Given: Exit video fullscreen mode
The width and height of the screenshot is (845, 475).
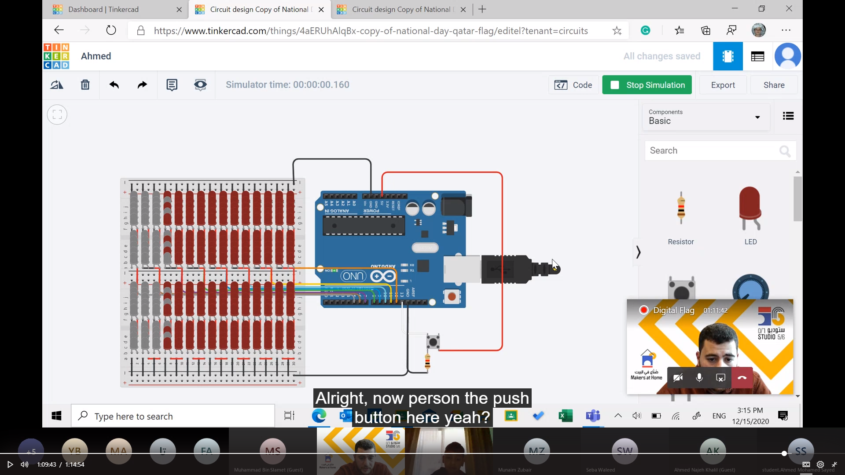Looking at the screenshot, I should tap(834, 464).
